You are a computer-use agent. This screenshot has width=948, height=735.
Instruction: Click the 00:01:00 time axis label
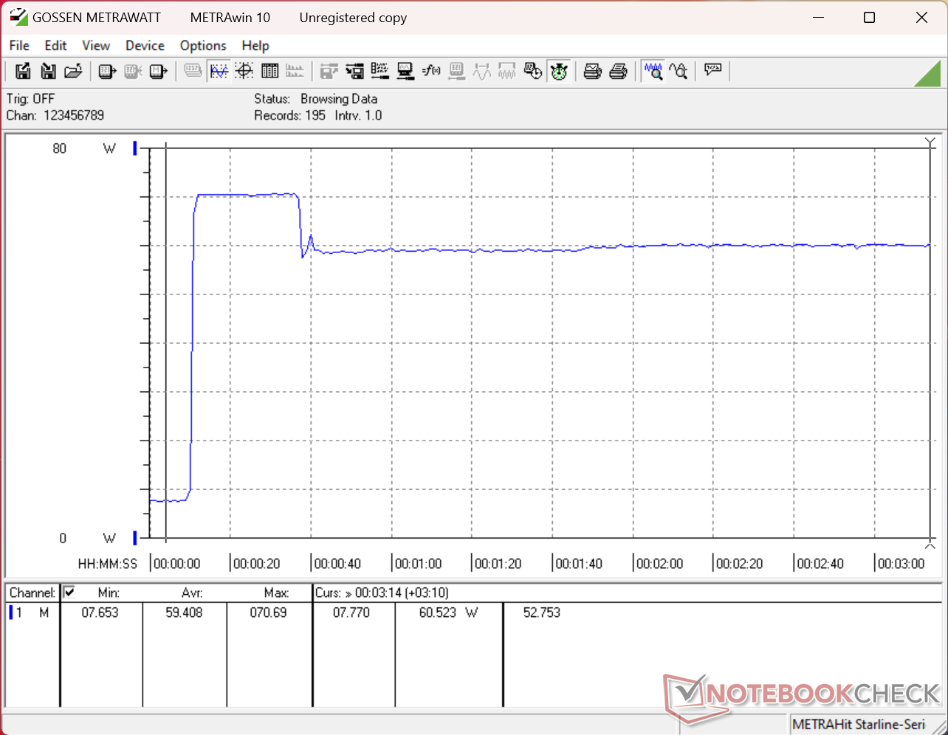tap(418, 564)
